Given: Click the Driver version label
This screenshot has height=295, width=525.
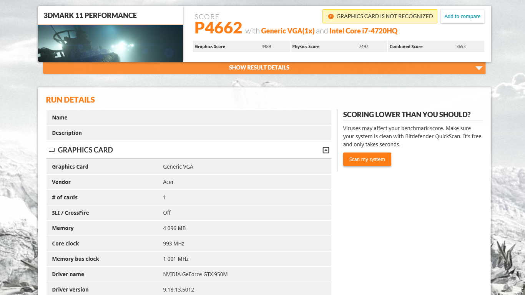Looking at the screenshot, I should click(70, 290).
